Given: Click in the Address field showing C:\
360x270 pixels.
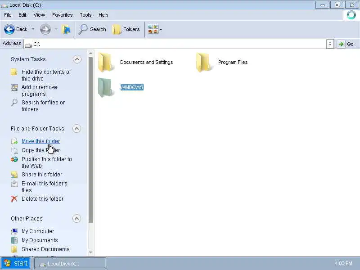Looking at the screenshot, I should tap(175, 44).
